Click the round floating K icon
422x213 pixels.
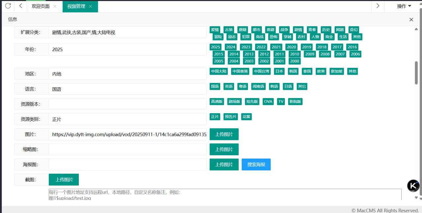click(413, 186)
